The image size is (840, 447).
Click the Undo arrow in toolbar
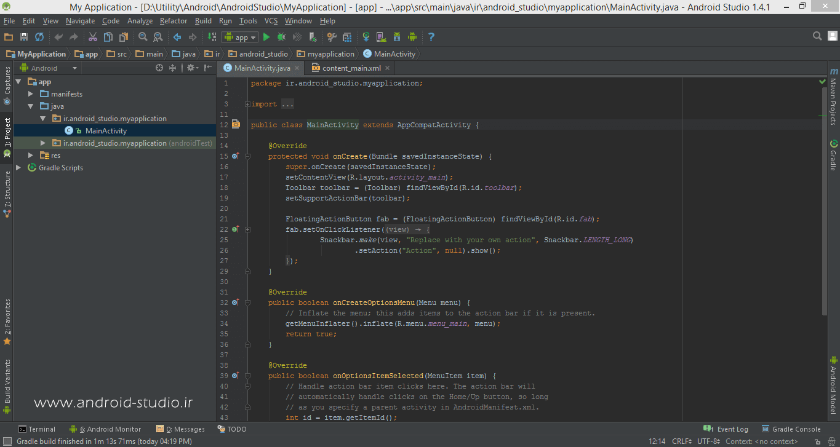(x=58, y=37)
